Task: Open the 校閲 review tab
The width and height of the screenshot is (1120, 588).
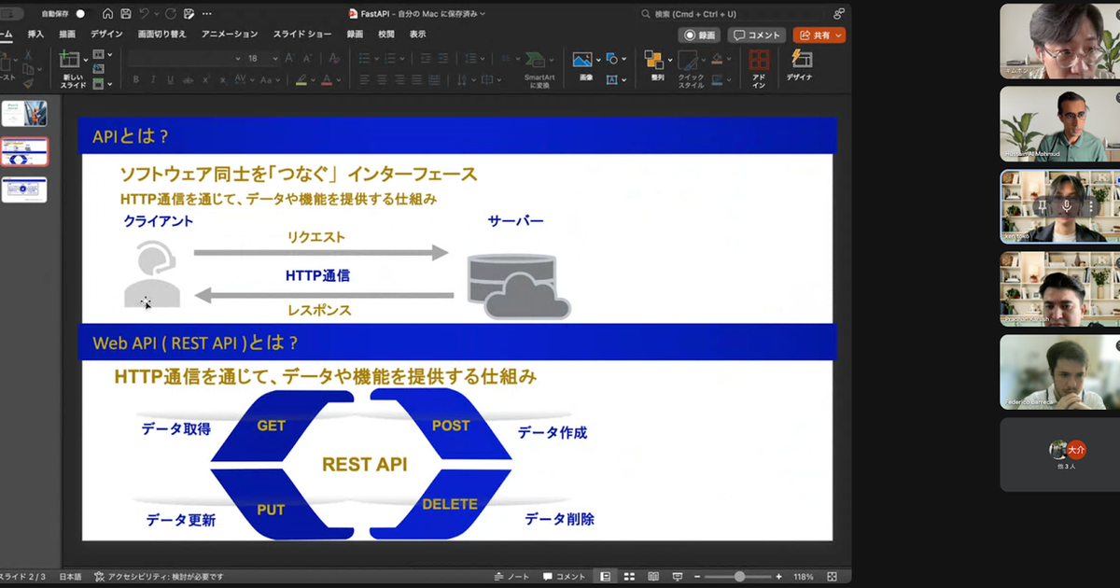Action: tap(386, 35)
